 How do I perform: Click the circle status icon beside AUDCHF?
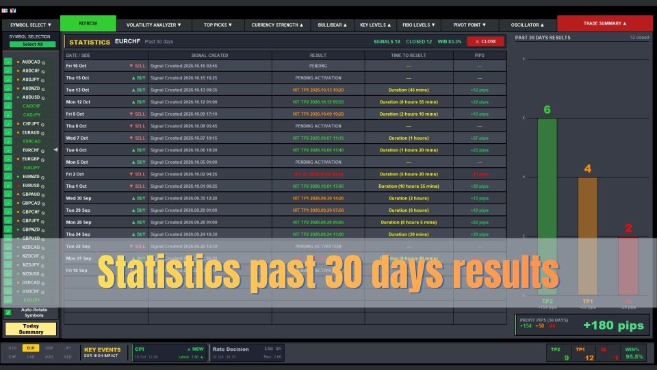tap(43, 71)
